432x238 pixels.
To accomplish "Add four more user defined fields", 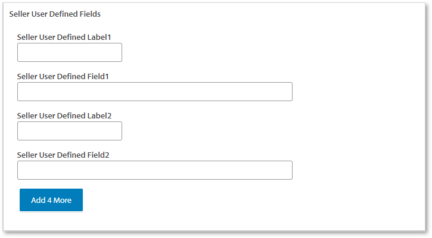I will [51, 200].
